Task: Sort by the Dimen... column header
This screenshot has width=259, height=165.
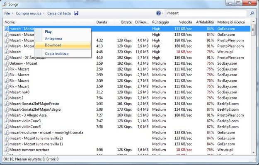Action: tap(142, 22)
